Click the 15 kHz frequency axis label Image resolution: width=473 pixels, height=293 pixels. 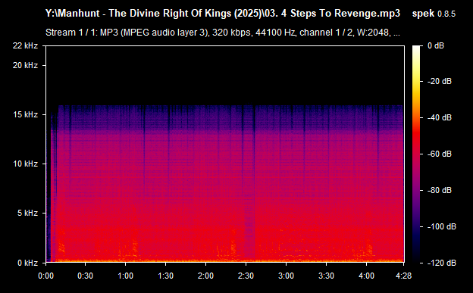25,114
